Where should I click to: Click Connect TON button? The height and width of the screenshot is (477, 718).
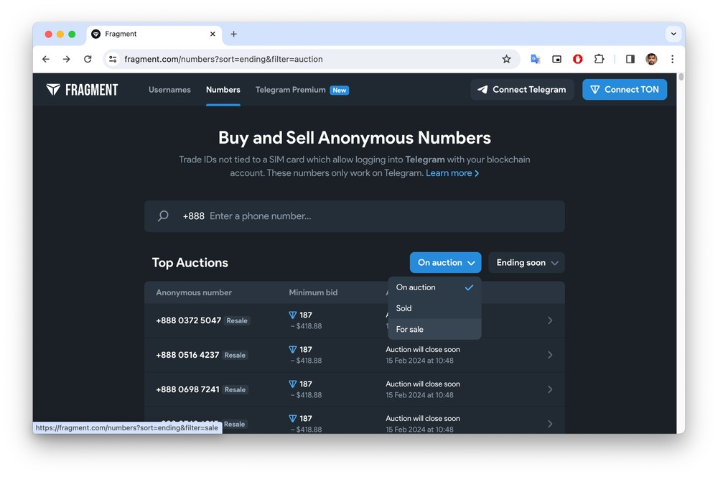[625, 90]
